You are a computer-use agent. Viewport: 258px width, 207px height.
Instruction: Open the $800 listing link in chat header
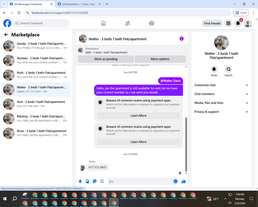(106, 52)
